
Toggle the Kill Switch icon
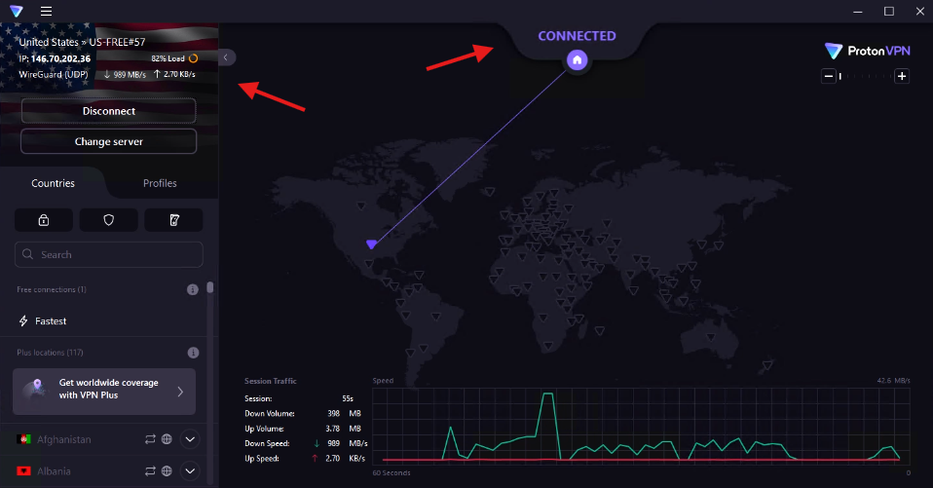pyautogui.click(x=173, y=219)
